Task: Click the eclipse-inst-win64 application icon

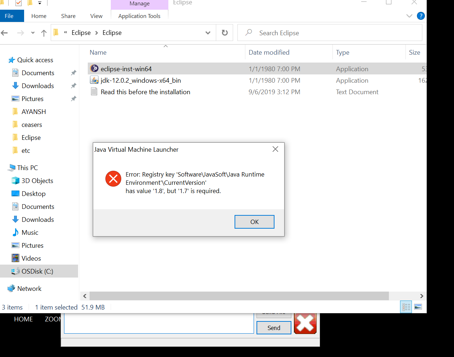Action: [94, 68]
